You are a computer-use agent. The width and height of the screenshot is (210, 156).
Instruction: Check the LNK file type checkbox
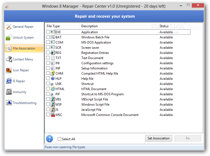[48, 84]
